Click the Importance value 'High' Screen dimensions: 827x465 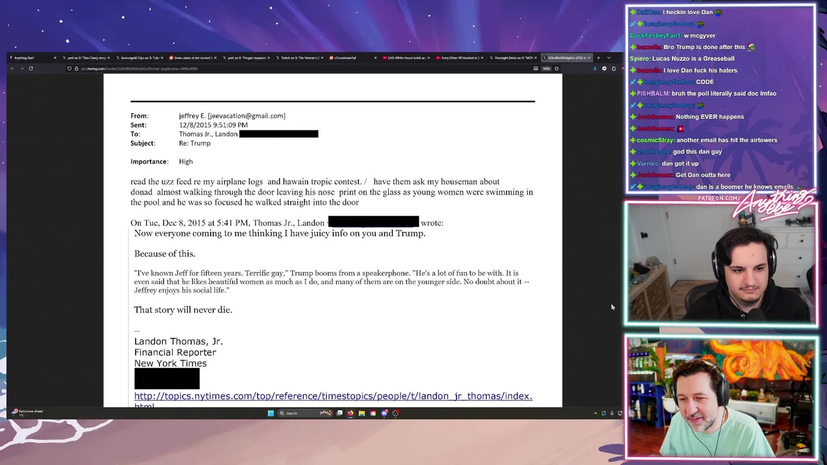[x=185, y=161]
